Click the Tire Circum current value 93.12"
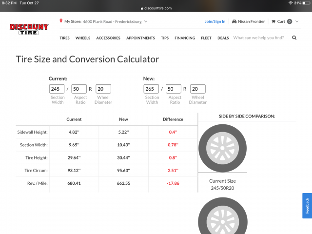 pos(74,171)
